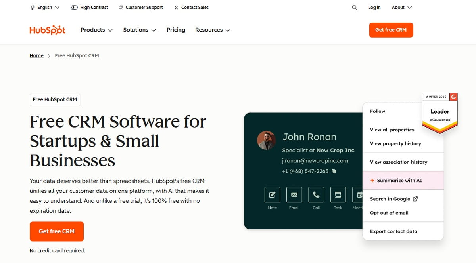
Task: Click the Call icon for John Ronan
Action: (316, 194)
